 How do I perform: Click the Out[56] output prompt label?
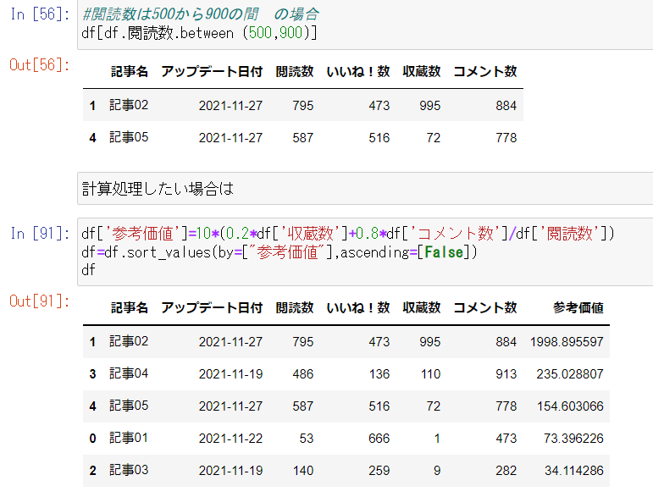click(x=40, y=65)
